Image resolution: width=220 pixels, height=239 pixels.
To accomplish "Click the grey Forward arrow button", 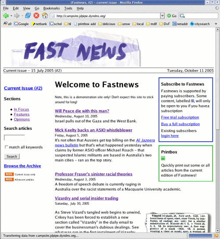I will 17,16.
